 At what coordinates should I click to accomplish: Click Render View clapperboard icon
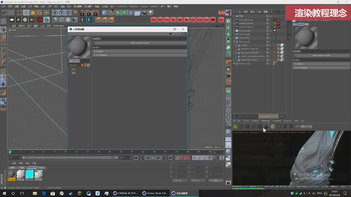point(83,13)
